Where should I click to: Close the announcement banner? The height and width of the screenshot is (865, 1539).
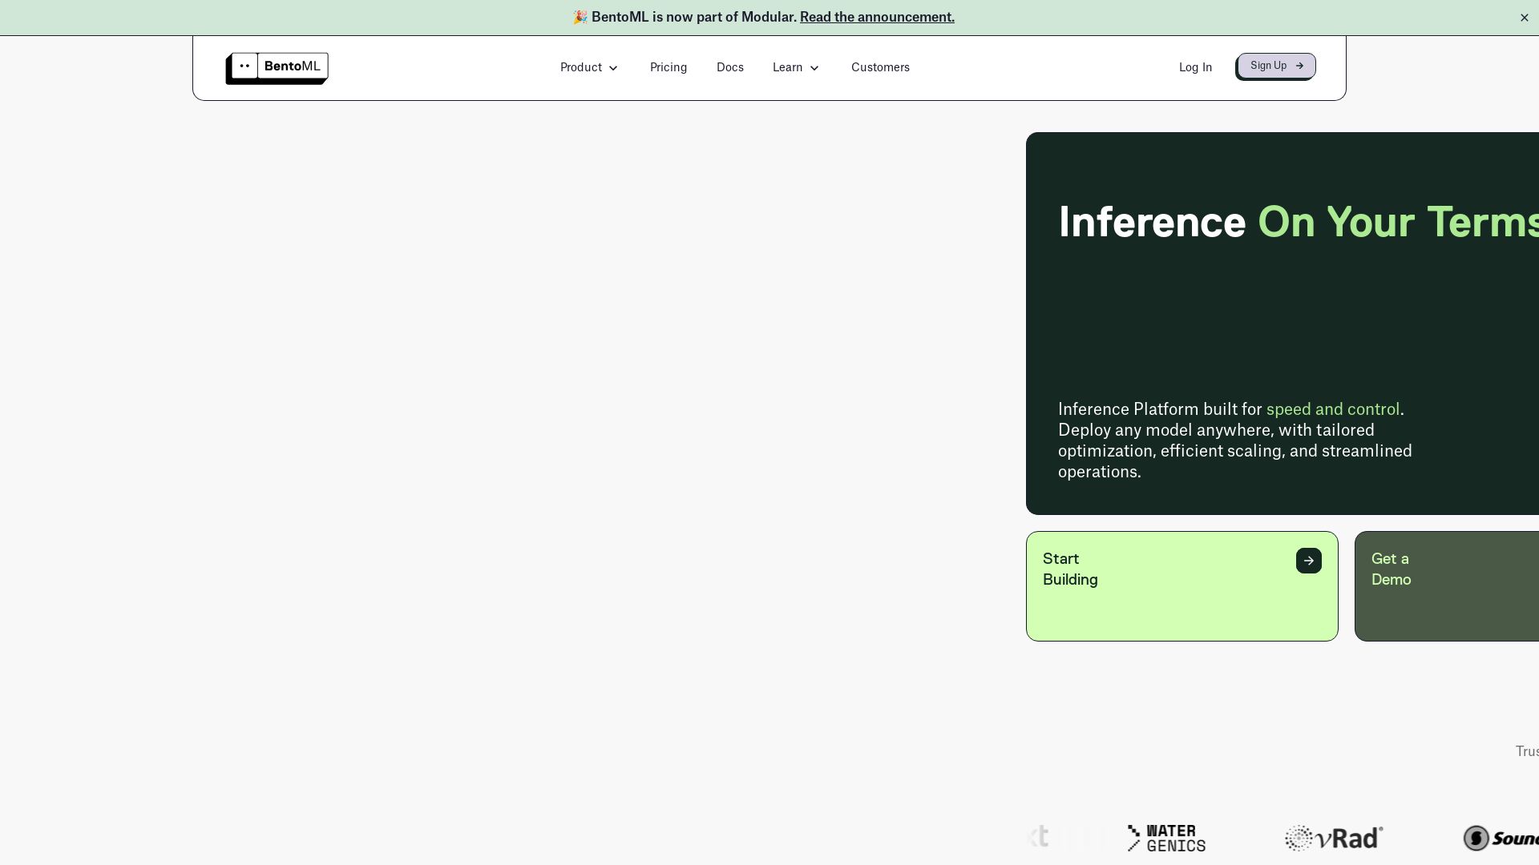1524,18
